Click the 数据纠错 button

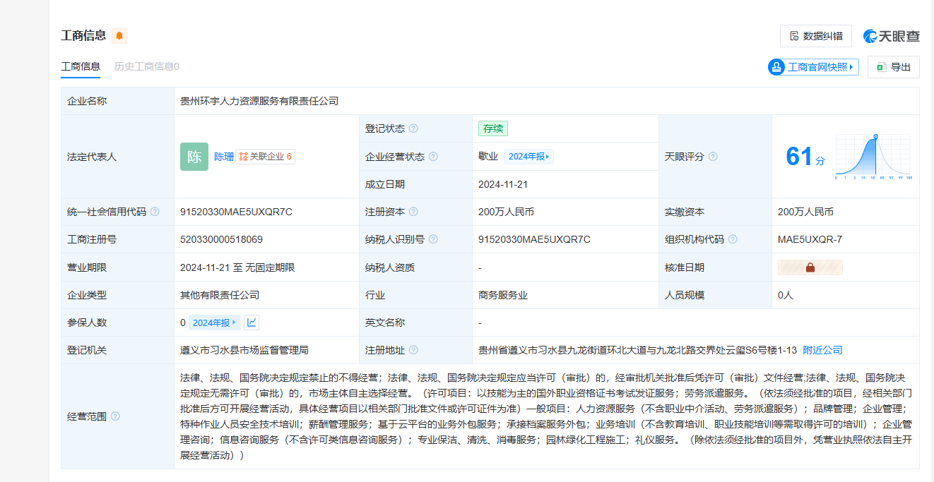click(815, 36)
